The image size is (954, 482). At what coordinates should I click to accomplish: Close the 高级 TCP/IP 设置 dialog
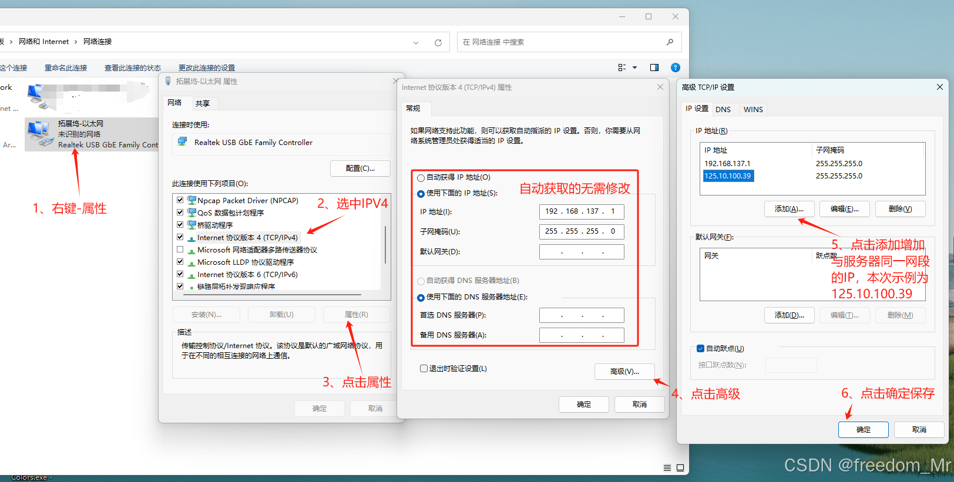coord(940,87)
